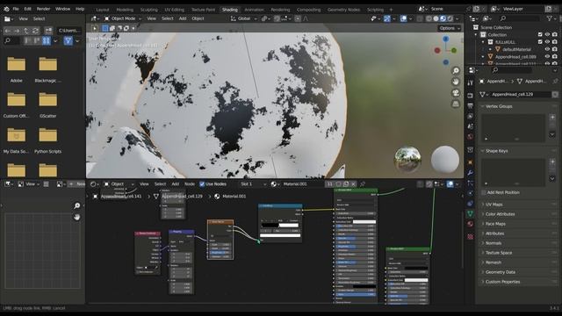Toggle Collection exclude checkbox in outliner
Screen dimensions: 562x316
coord(540,35)
